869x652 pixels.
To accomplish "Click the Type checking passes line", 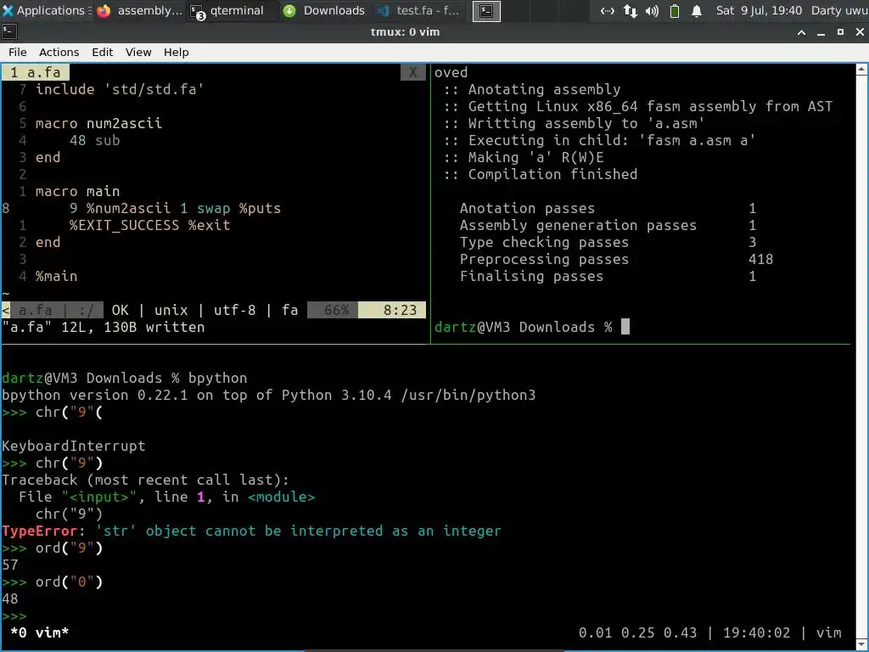I will tap(608, 242).
